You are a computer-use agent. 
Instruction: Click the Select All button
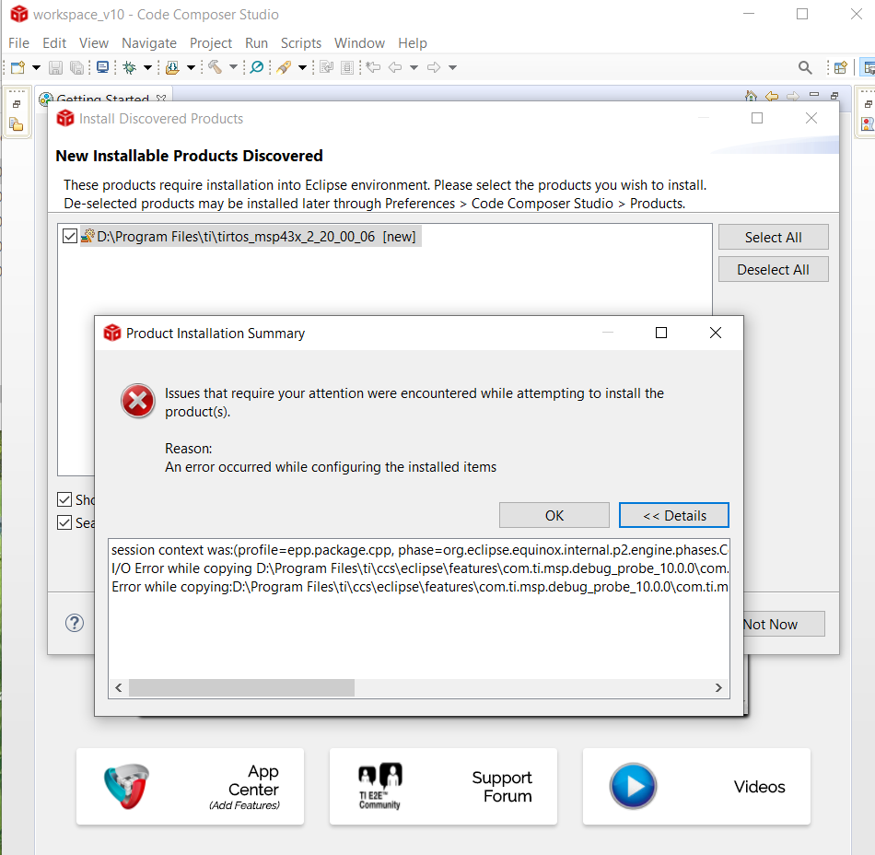(x=773, y=237)
